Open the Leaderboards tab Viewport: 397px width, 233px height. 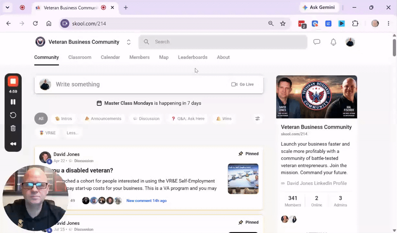pyautogui.click(x=193, y=57)
